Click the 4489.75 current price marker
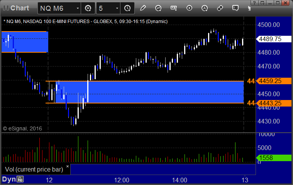293x185 pixels. coord(274,39)
